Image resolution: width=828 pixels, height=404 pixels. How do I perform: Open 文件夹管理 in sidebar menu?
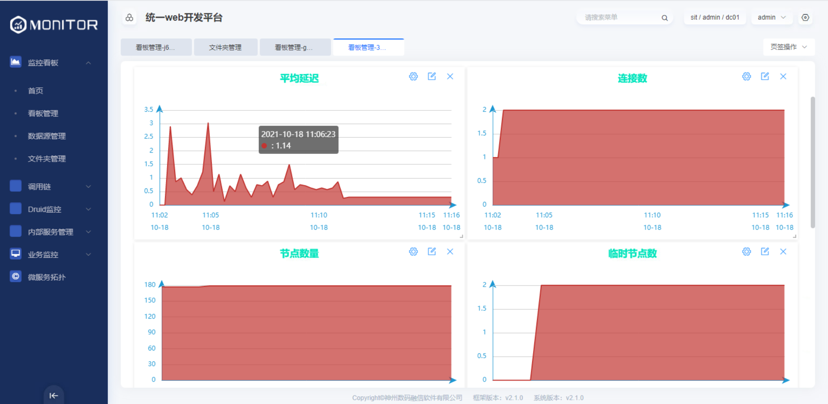(x=47, y=159)
